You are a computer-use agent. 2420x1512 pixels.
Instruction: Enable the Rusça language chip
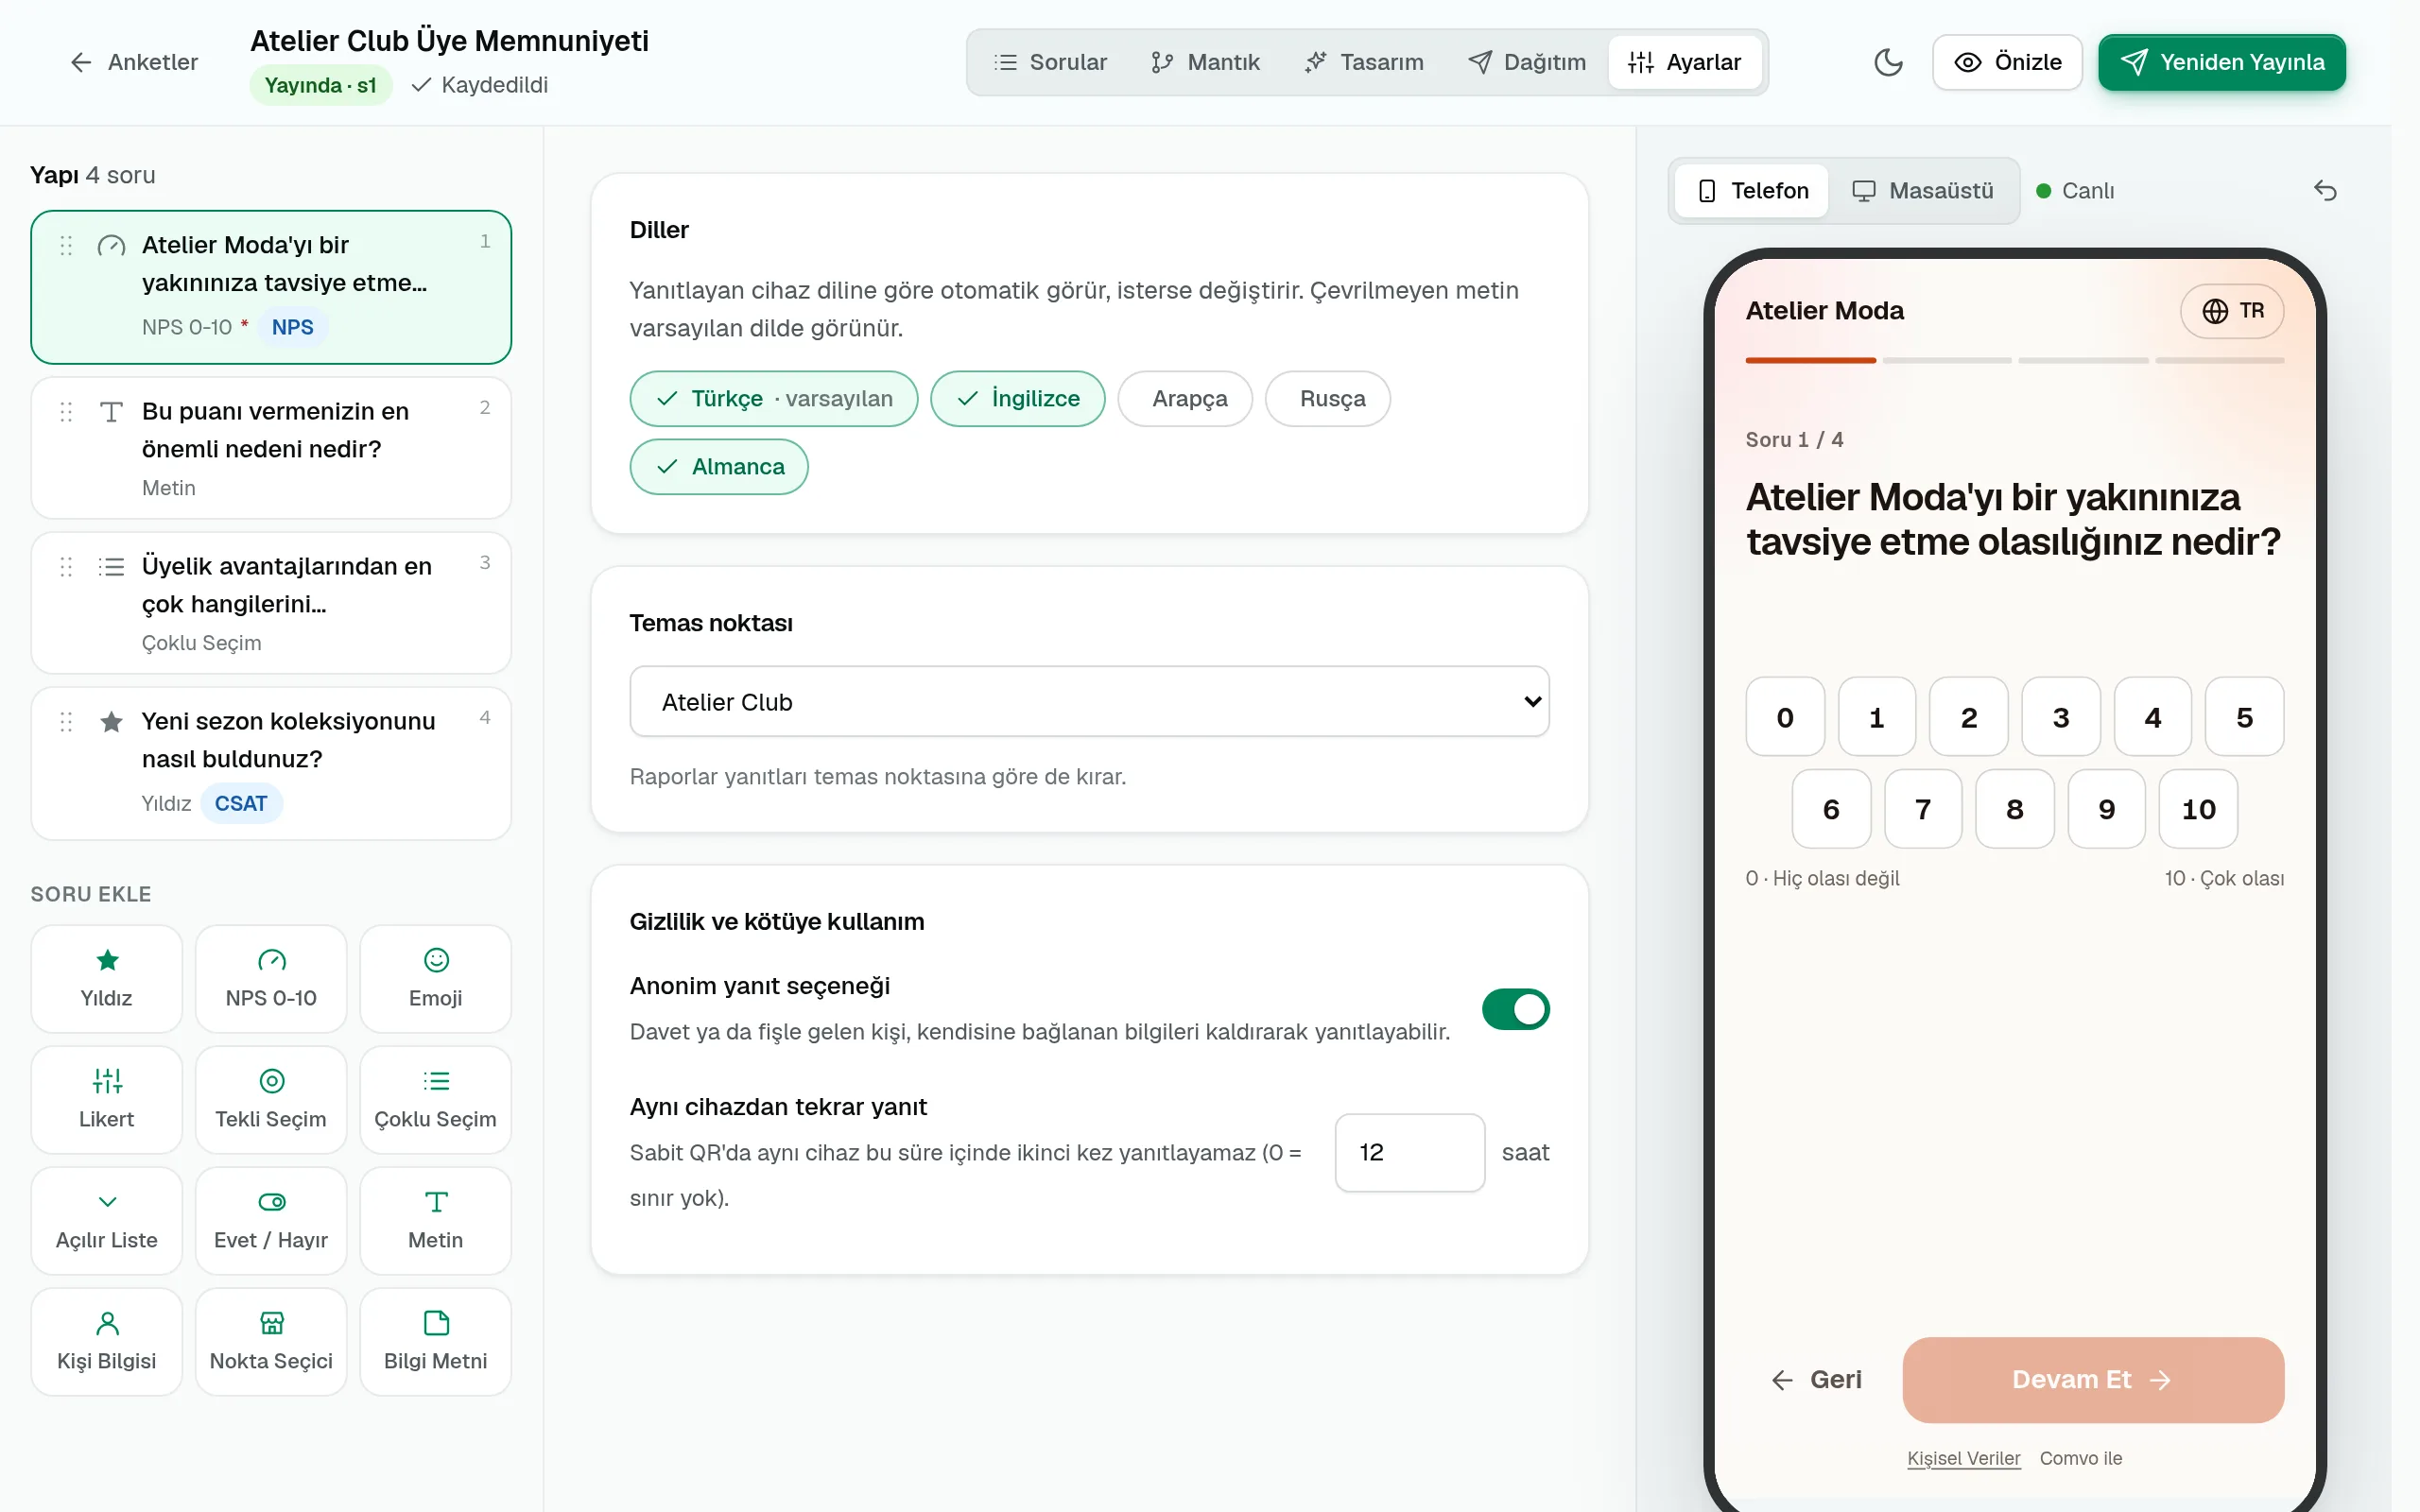[x=1328, y=398]
